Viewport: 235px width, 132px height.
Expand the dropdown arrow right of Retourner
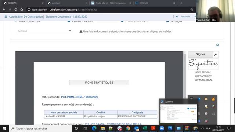point(195,16)
